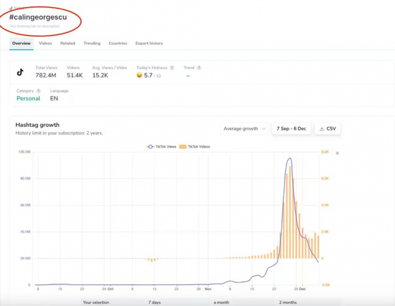This screenshot has width=395, height=306.
Task: Click the 8.0K label on the videos axis
Action: (325, 152)
